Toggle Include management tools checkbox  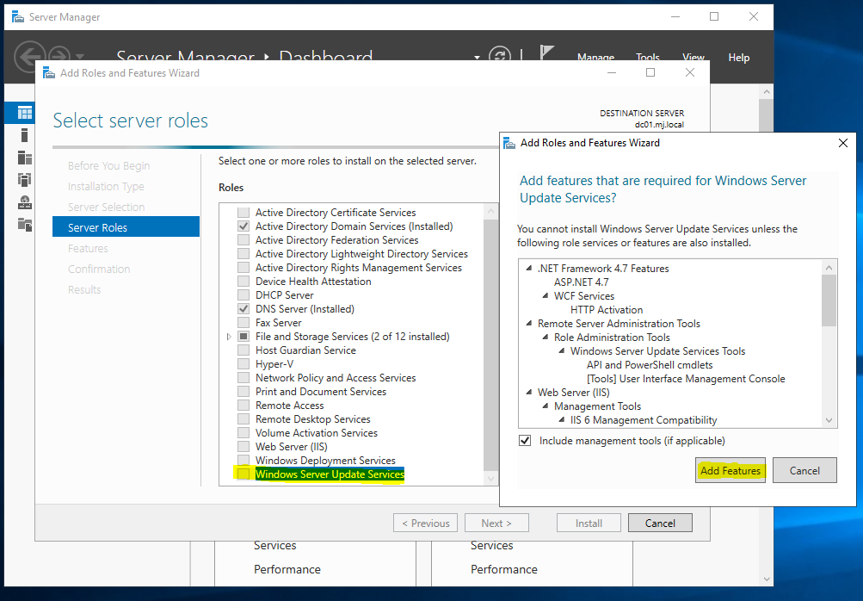coord(525,441)
